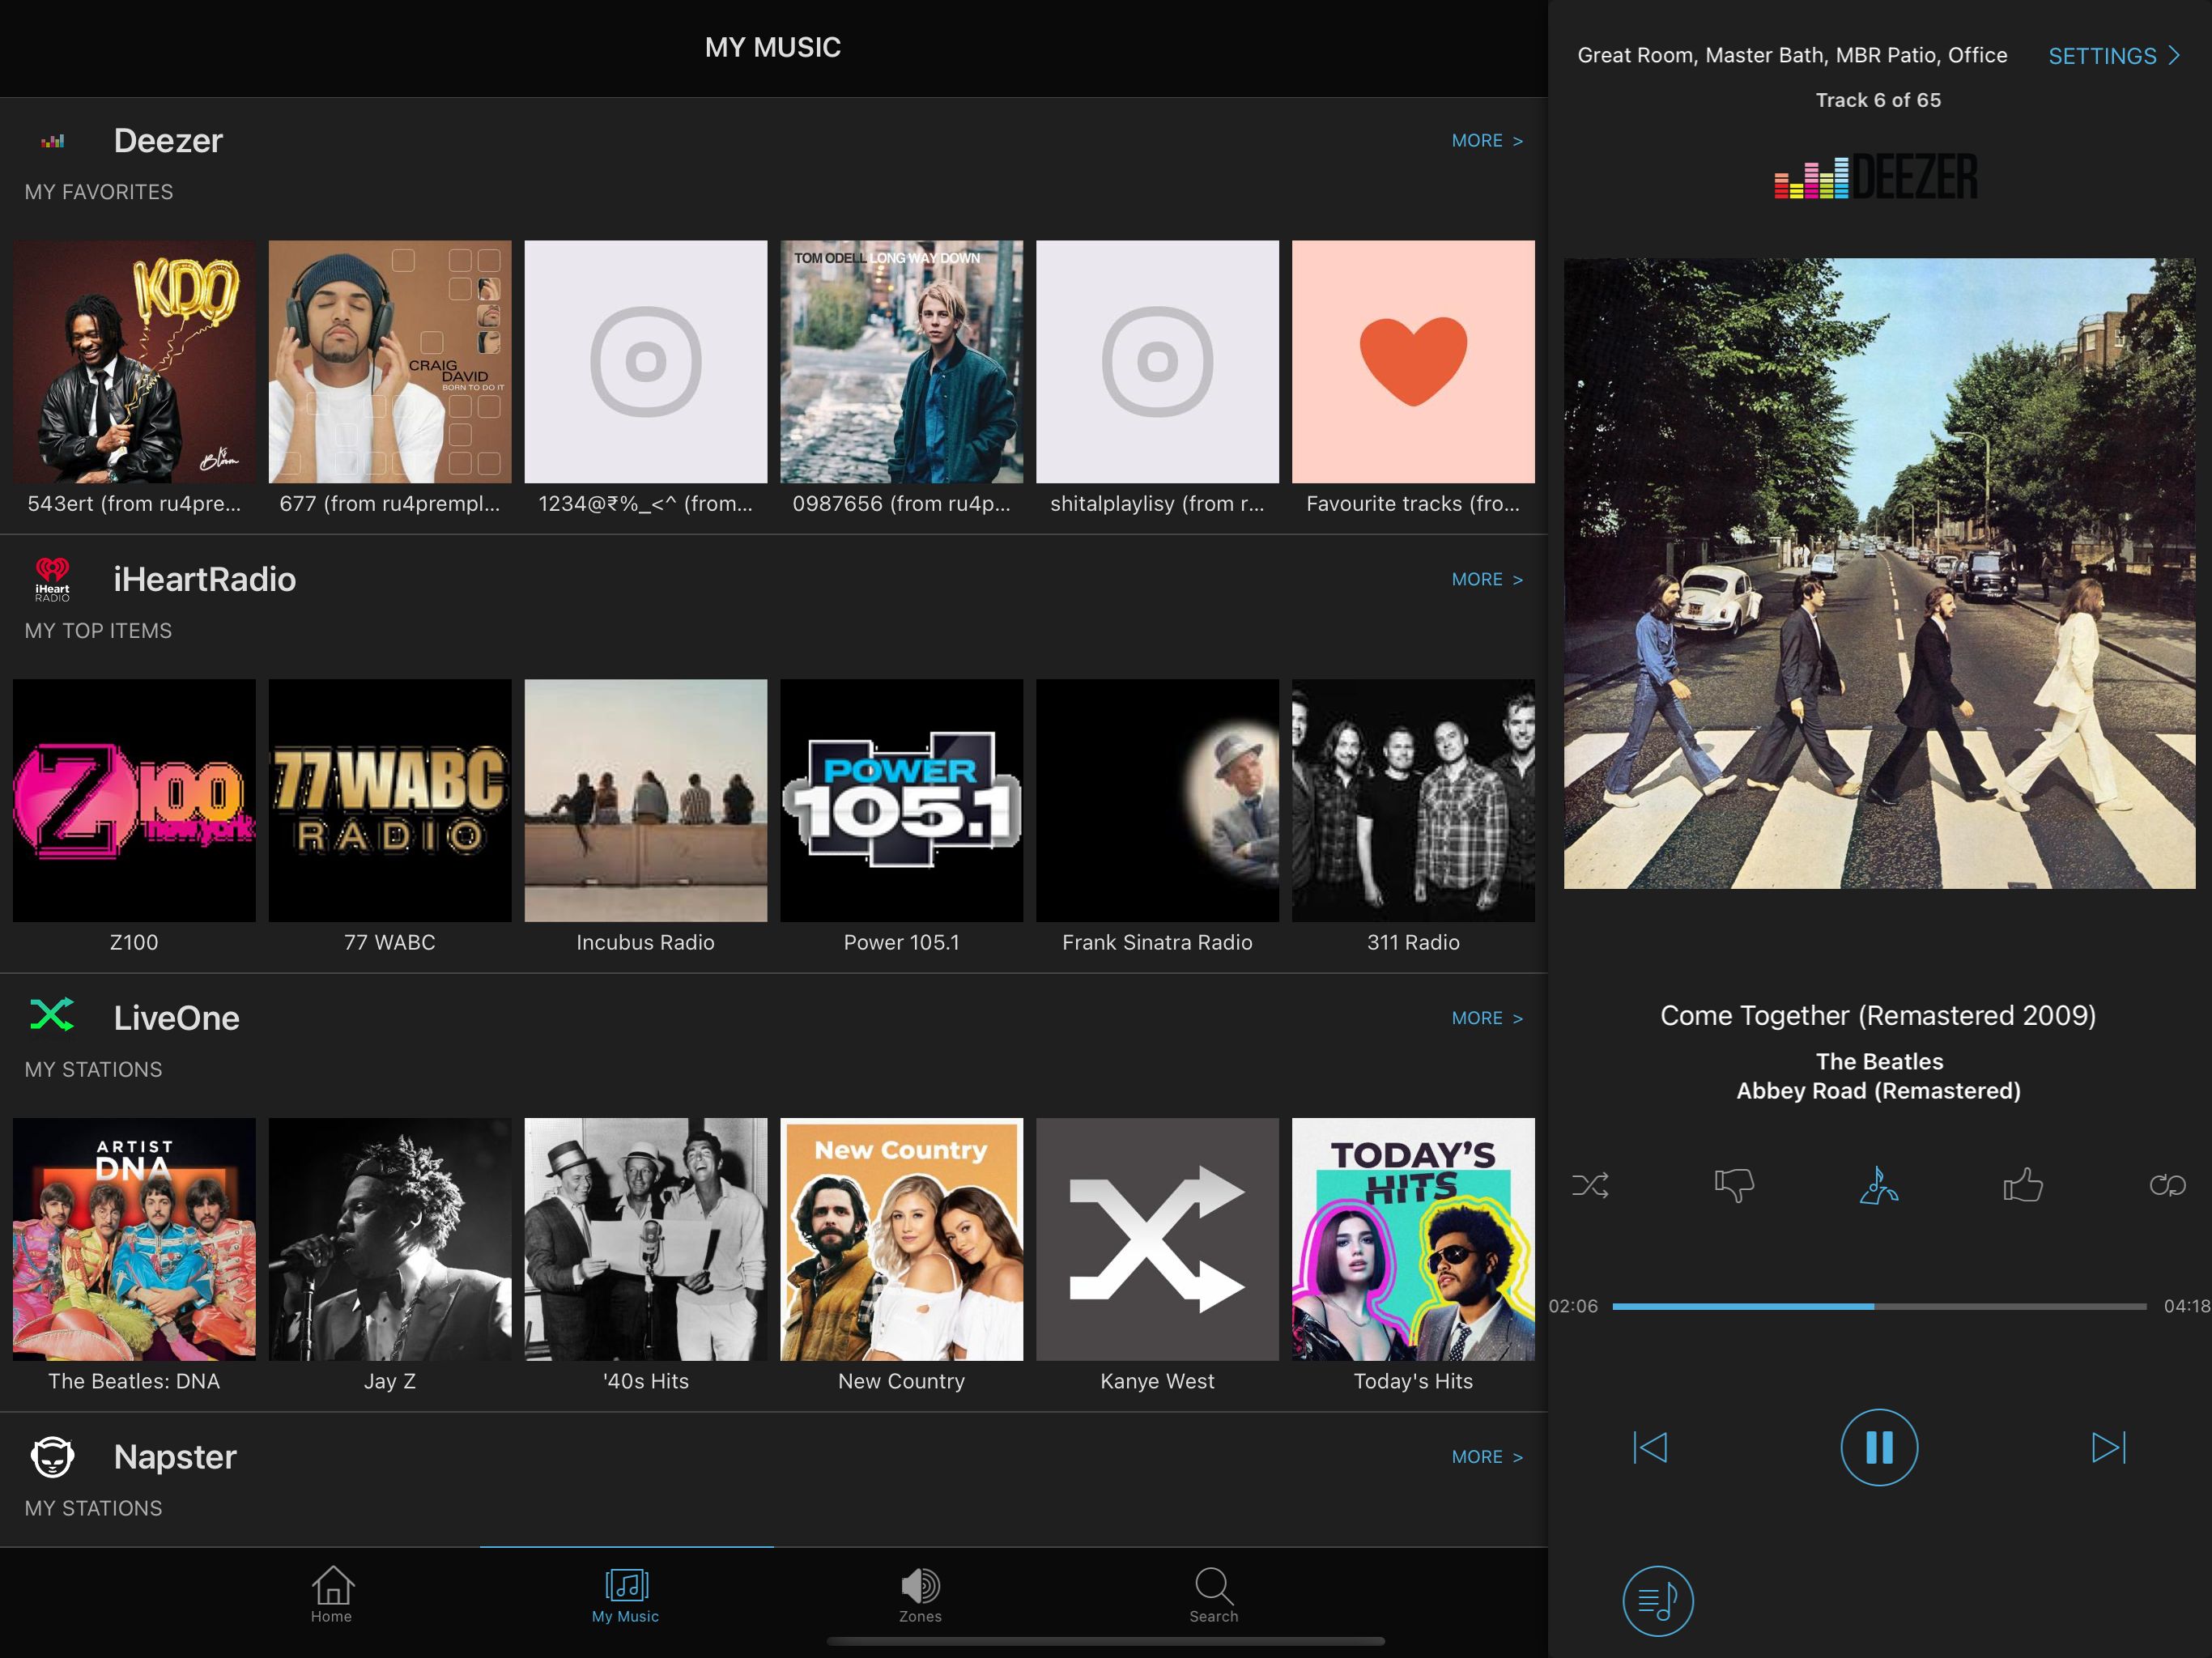The height and width of the screenshot is (1658, 2212).
Task: Open the 0987656 Tom Odell playlist
Action: pyautogui.click(x=902, y=362)
